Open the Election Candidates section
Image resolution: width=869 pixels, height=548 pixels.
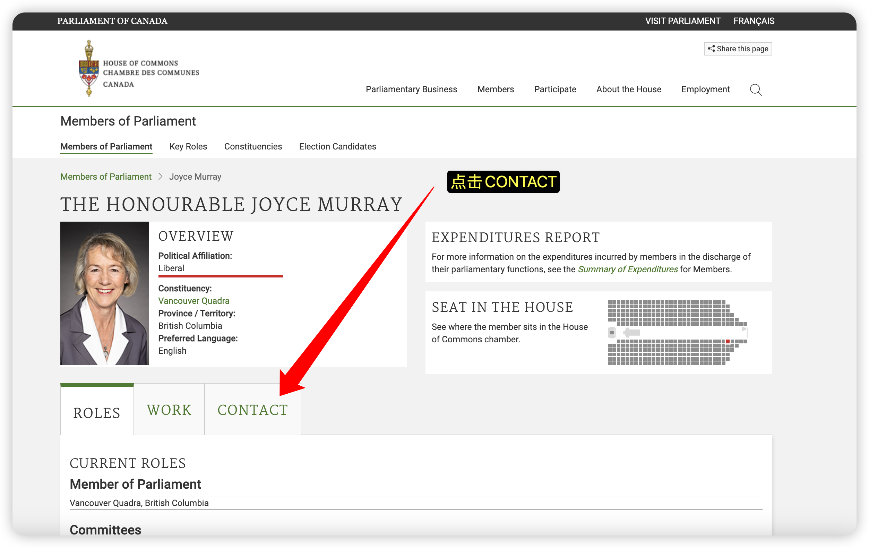337,146
